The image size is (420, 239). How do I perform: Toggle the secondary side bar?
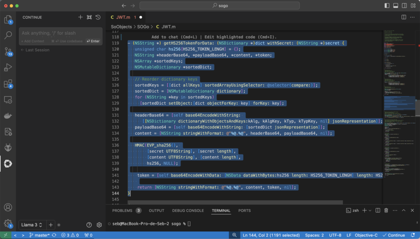pos(404,6)
